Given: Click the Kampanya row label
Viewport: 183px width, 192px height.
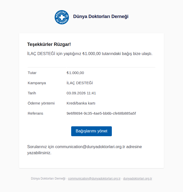Looking at the screenshot, I should pyautogui.click(x=37, y=83).
